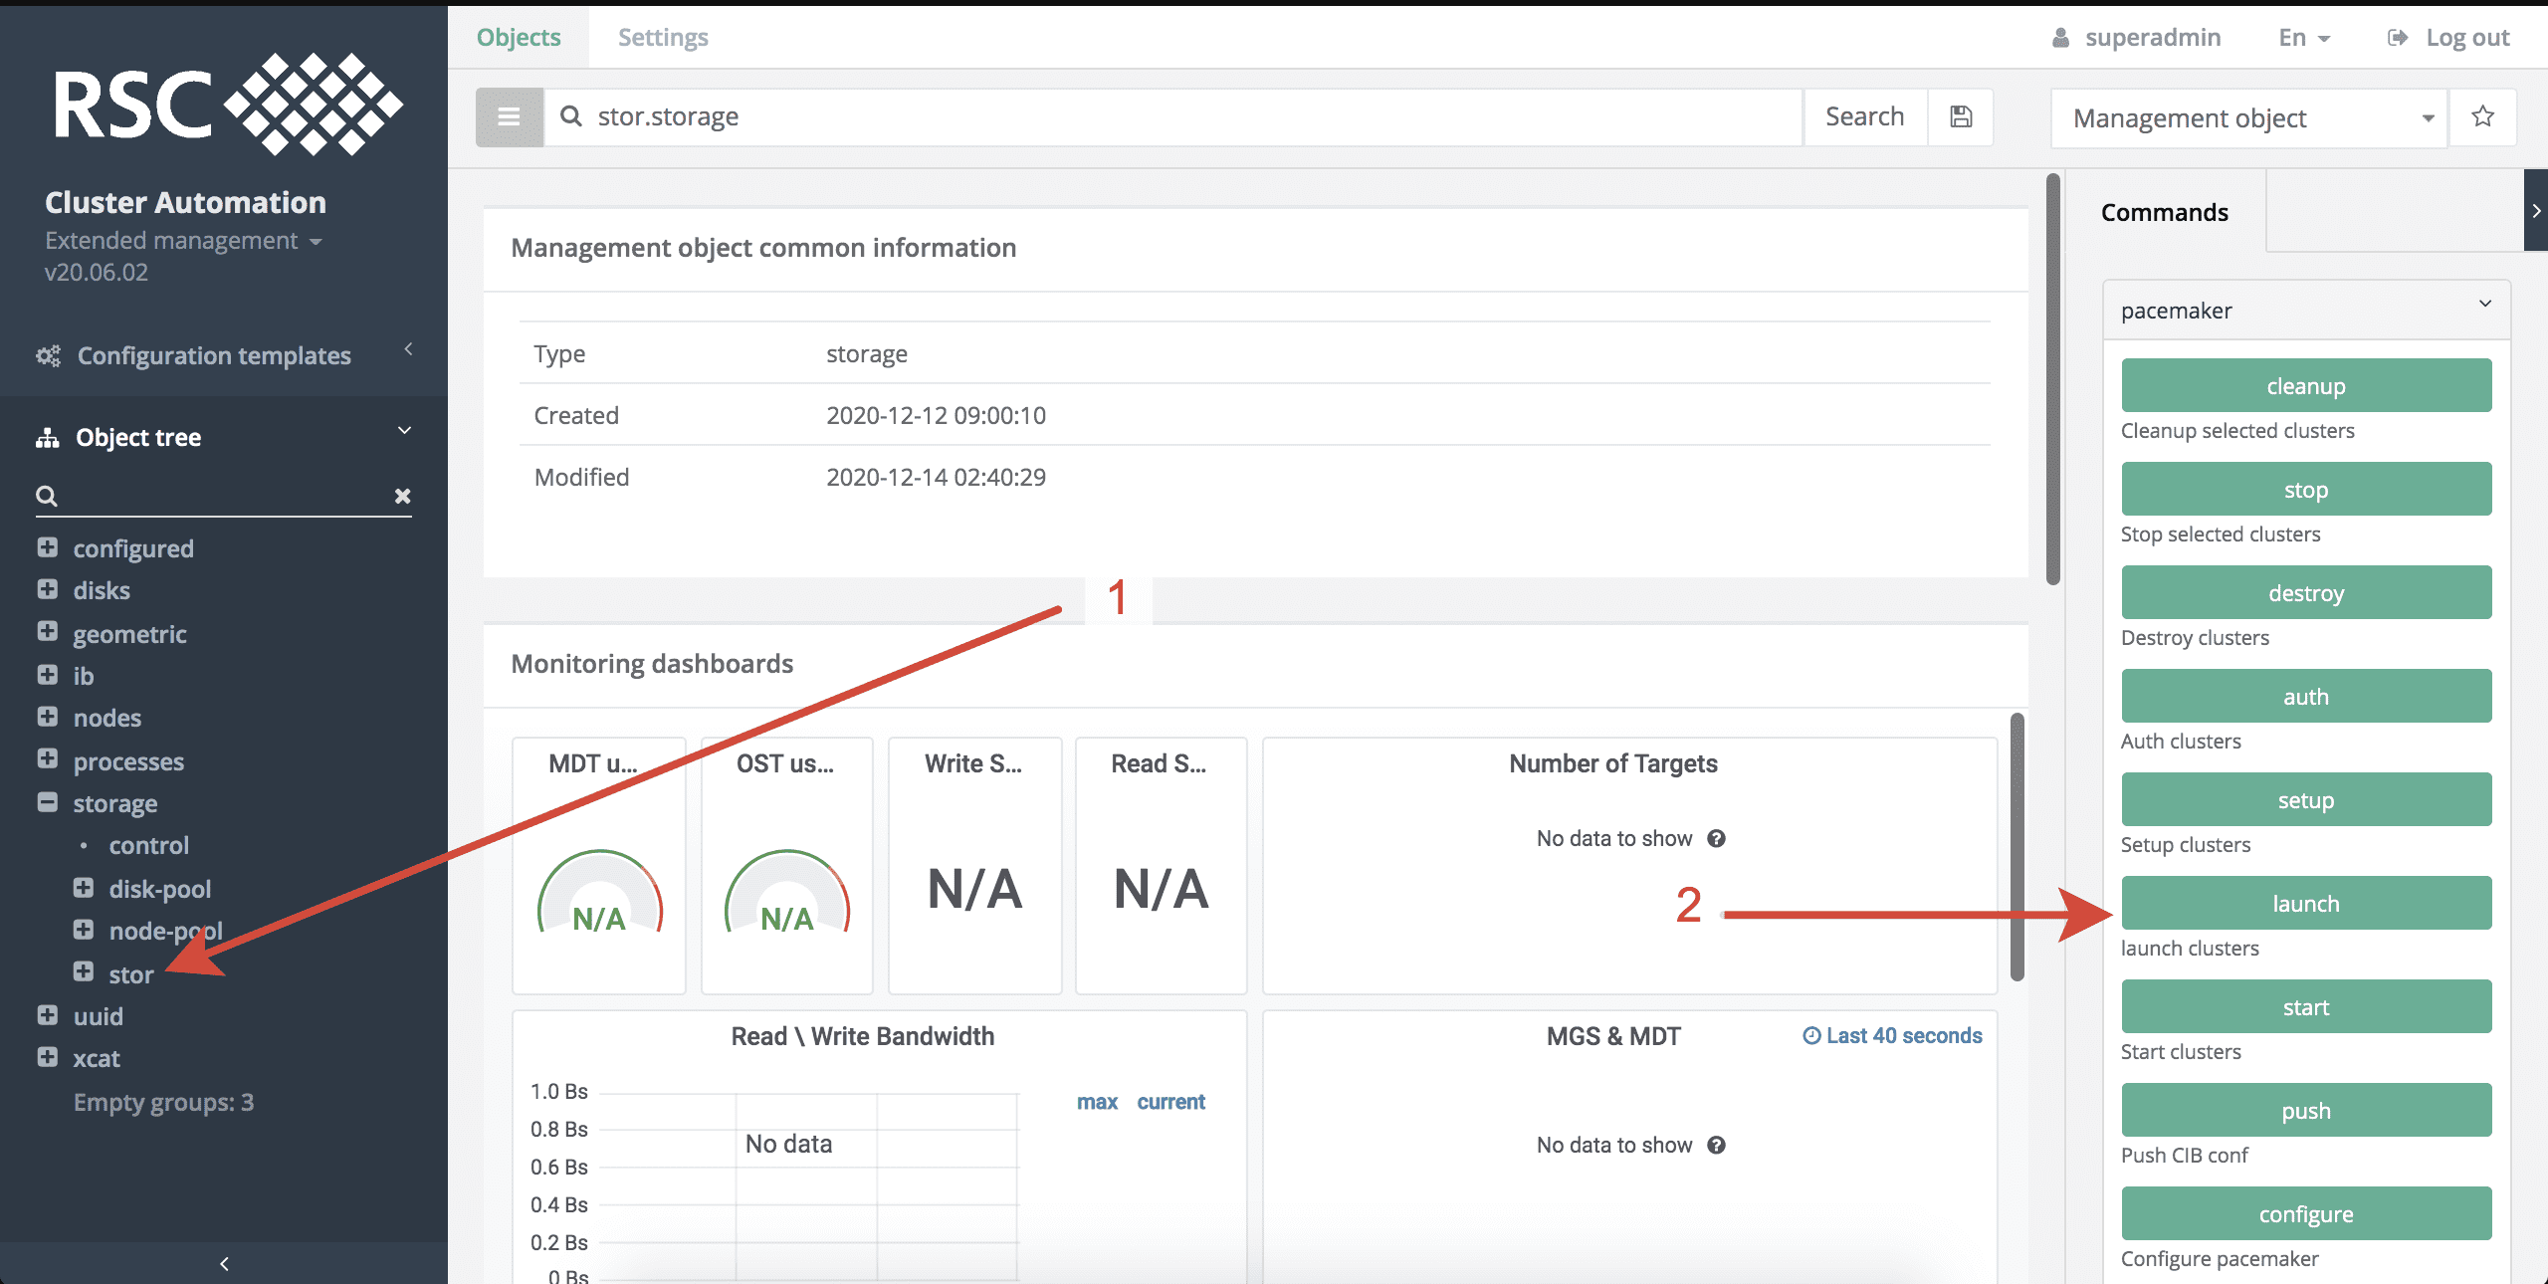Click the hamburger icon beside the search bar
Screen dimensions: 2548x1284
pyautogui.click(x=509, y=116)
